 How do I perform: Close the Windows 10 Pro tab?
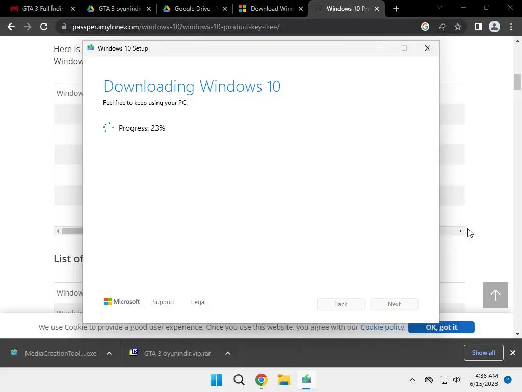[x=377, y=9]
